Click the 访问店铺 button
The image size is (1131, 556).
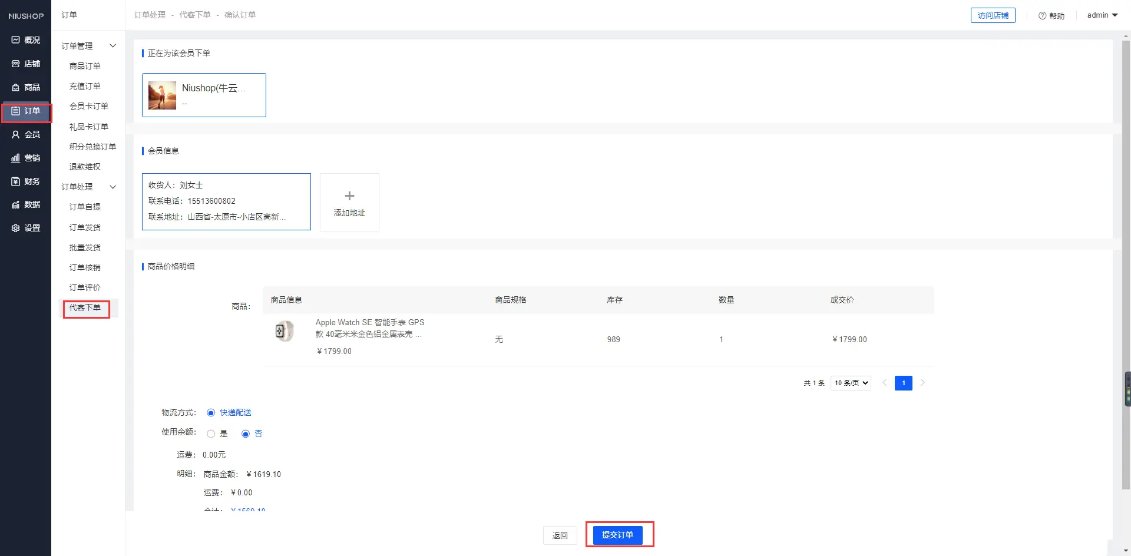click(993, 15)
